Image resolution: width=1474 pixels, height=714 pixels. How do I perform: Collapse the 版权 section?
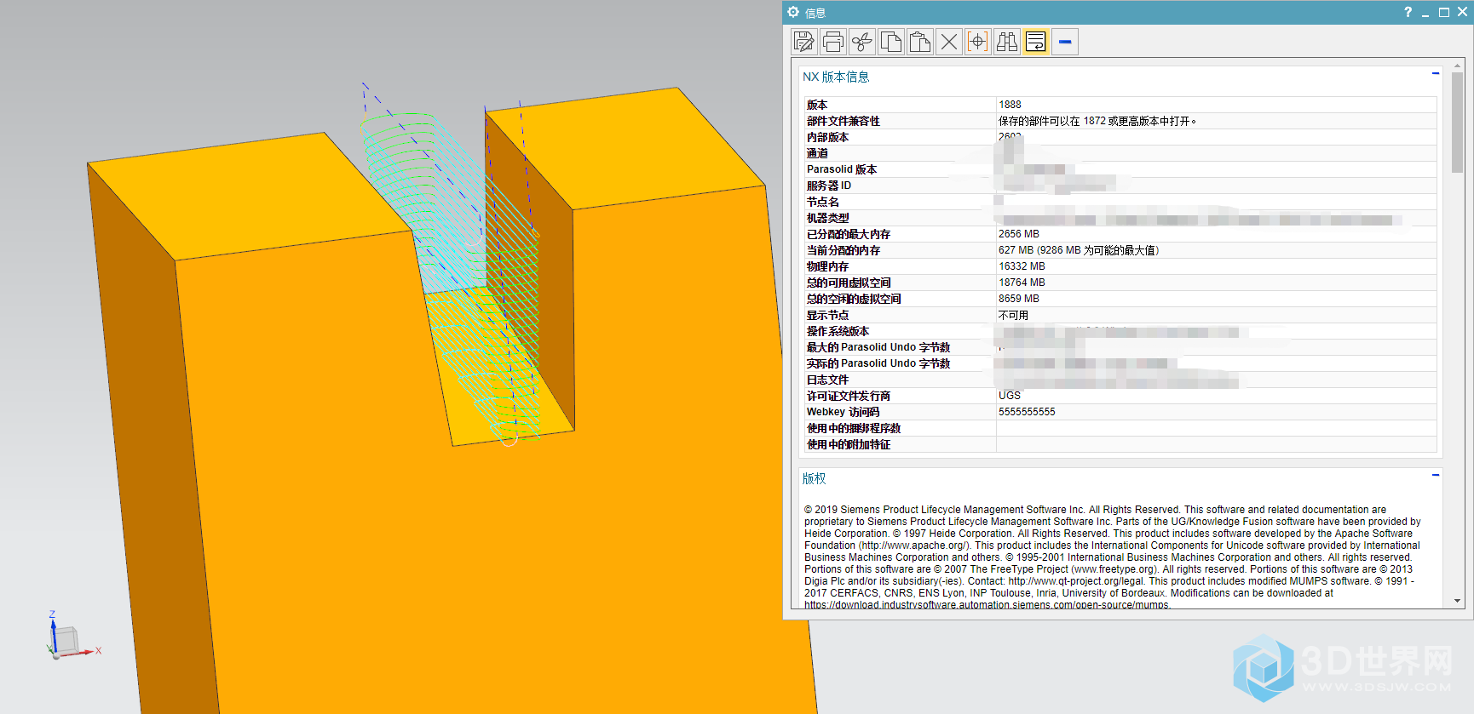1436,475
